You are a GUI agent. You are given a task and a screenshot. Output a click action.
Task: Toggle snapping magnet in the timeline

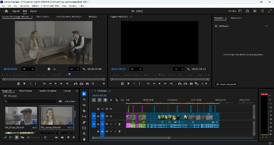[99, 100]
